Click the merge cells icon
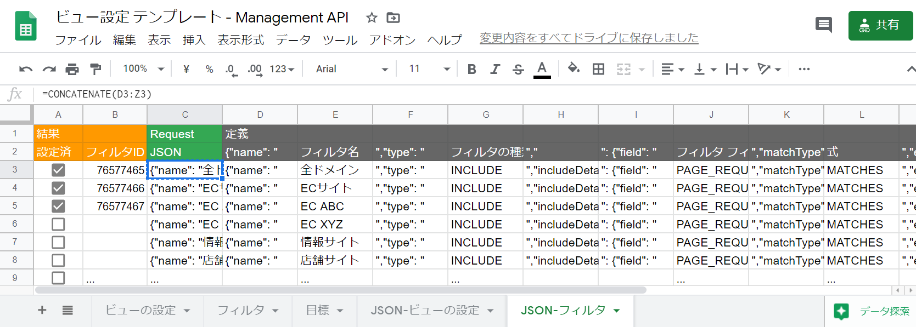 tap(623, 69)
